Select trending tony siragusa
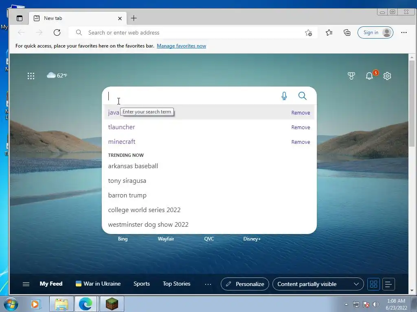Image resolution: width=417 pixels, height=312 pixels. click(209, 181)
